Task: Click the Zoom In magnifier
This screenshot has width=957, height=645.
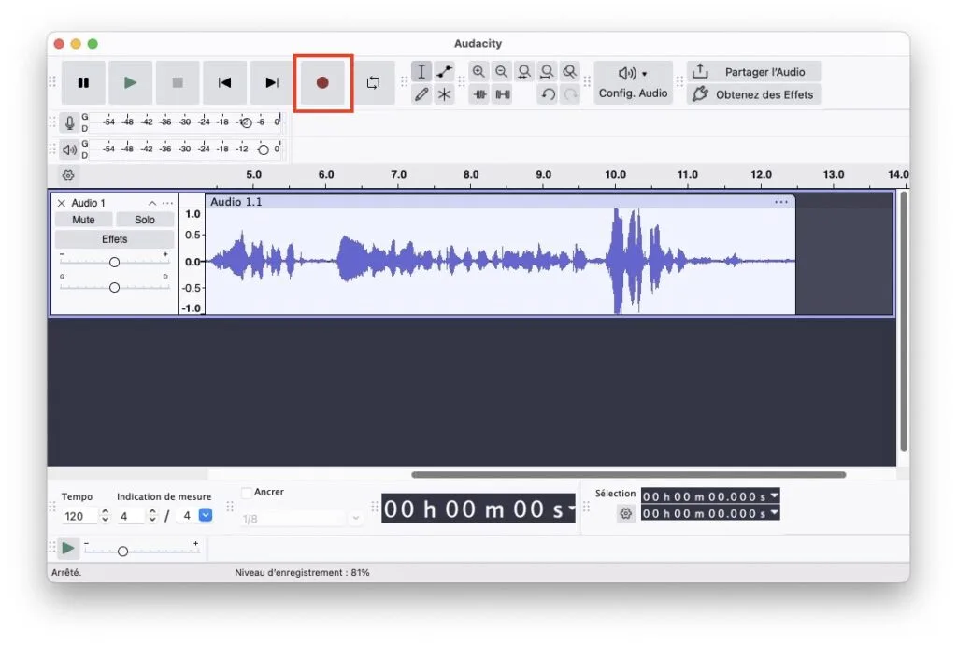Action: point(478,71)
